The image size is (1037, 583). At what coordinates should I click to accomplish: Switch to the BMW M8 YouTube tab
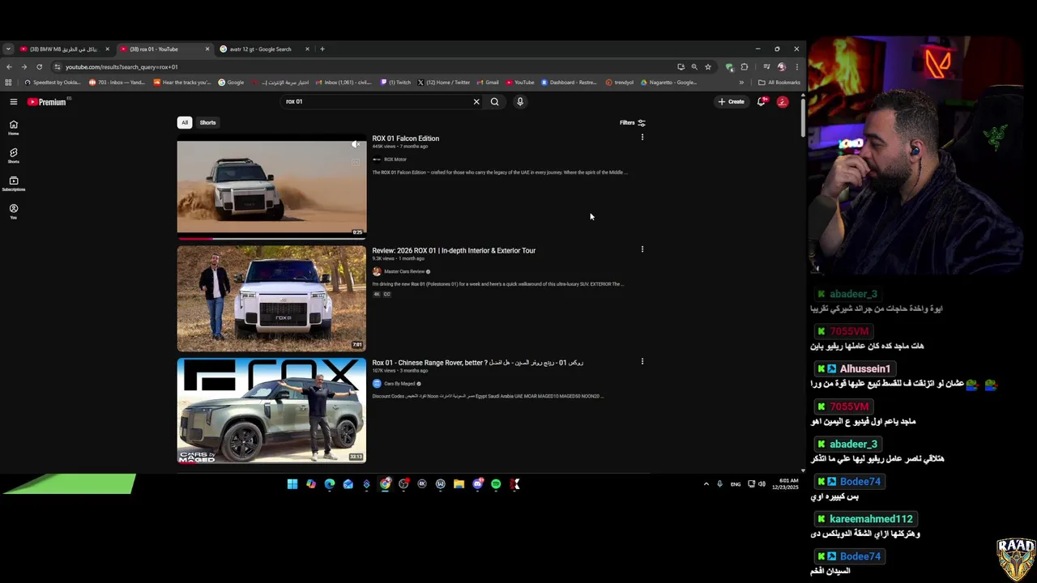63,49
